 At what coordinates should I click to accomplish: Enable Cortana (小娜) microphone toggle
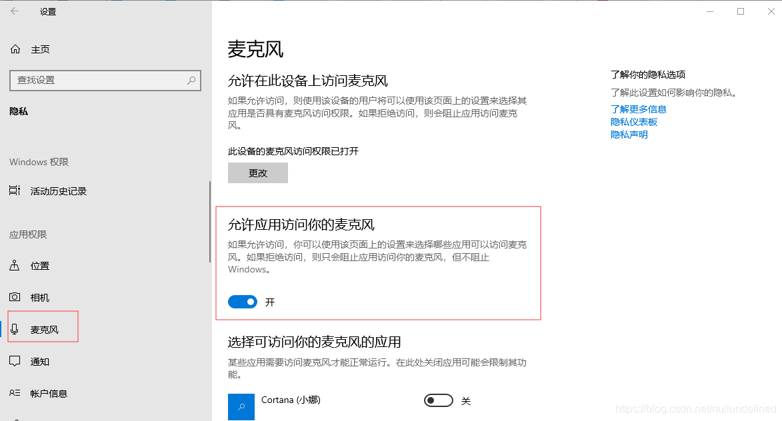439,400
